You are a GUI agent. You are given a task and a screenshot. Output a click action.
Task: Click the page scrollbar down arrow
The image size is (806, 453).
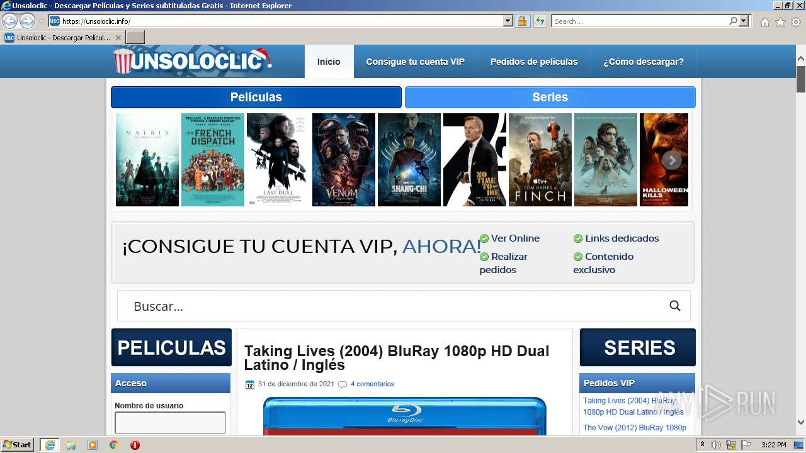click(x=801, y=422)
